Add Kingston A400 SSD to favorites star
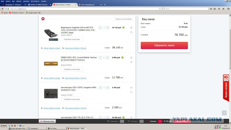Viewport: 231px width, 130px height. [x=131, y=87]
